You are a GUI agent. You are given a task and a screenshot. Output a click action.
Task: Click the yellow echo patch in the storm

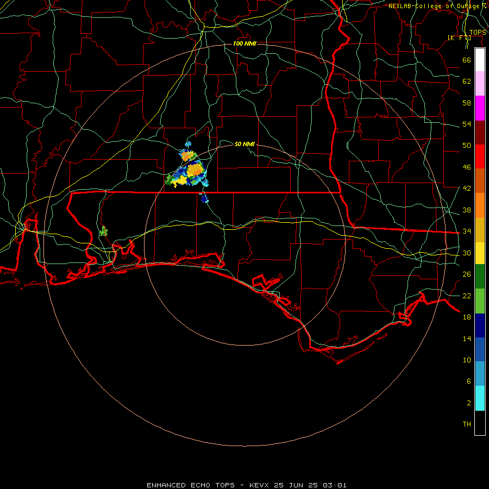click(179, 180)
